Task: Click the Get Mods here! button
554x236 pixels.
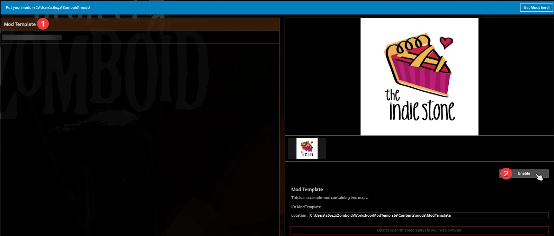Action: tap(536, 8)
